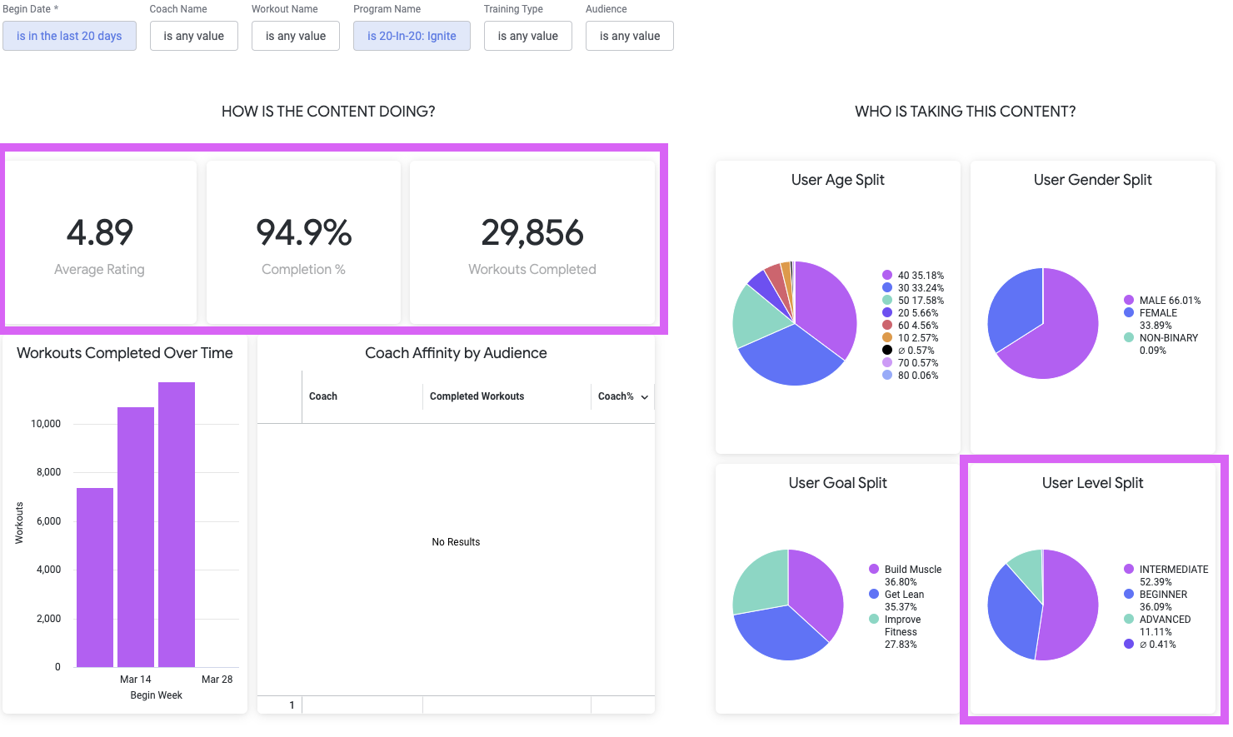The height and width of the screenshot is (737, 1233).
Task: Click the middle bar above Mar 14
Action: [136, 537]
